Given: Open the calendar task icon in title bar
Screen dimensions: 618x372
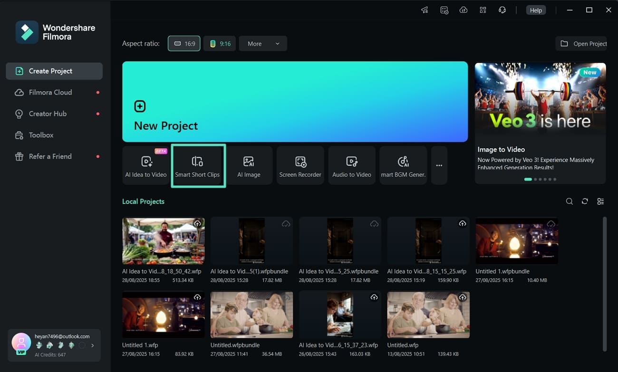Looking at the screenshot, I should [444, 10].
